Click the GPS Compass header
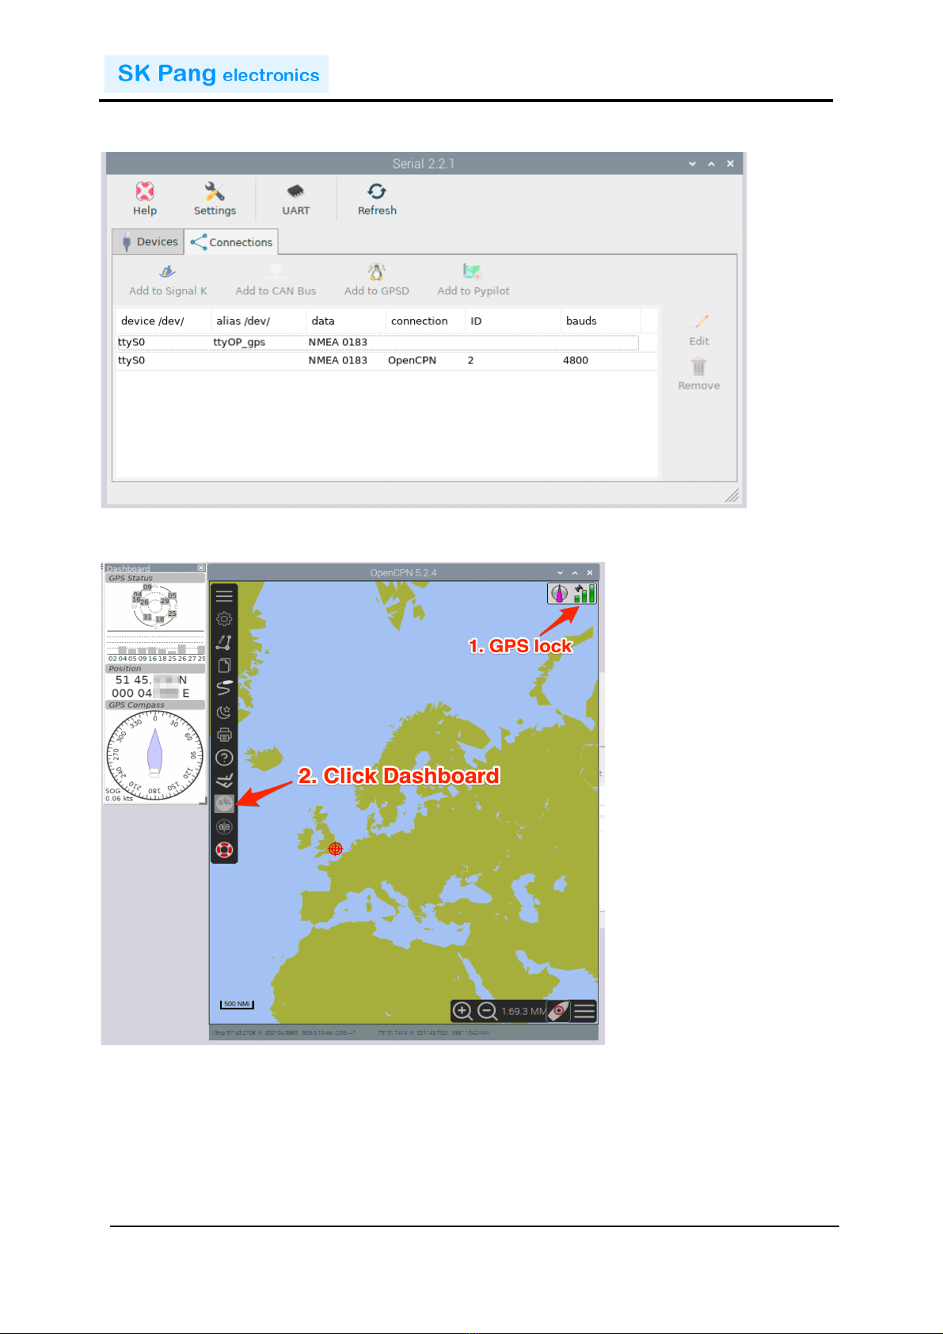 pos(155,705)
